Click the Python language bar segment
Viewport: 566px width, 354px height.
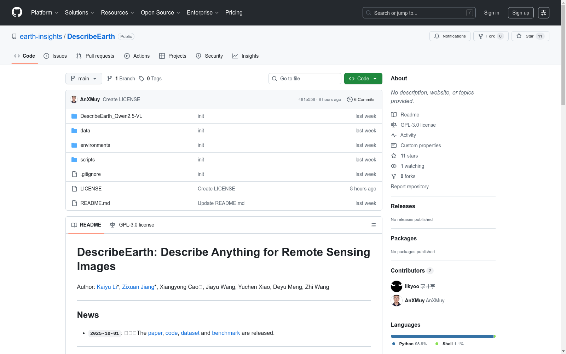click(x=442, y=336)
